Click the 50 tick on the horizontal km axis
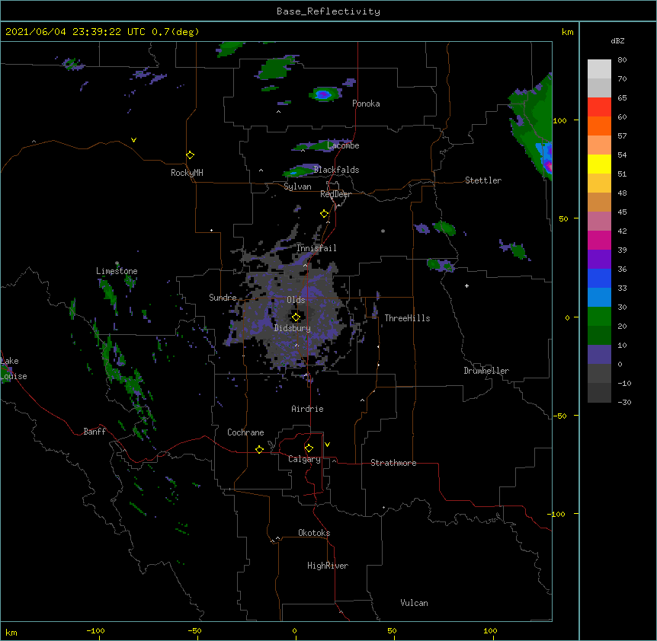The width and height of the screenshot is (657, 641). pos(392,630)
